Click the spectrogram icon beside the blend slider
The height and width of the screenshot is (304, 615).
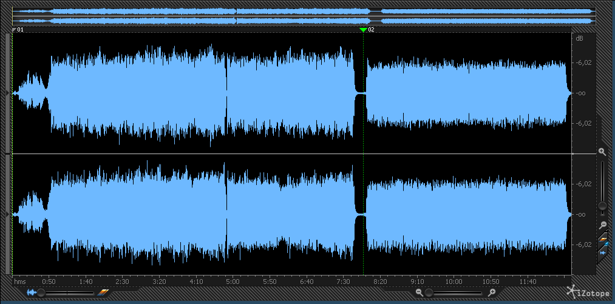coord(101,293)
